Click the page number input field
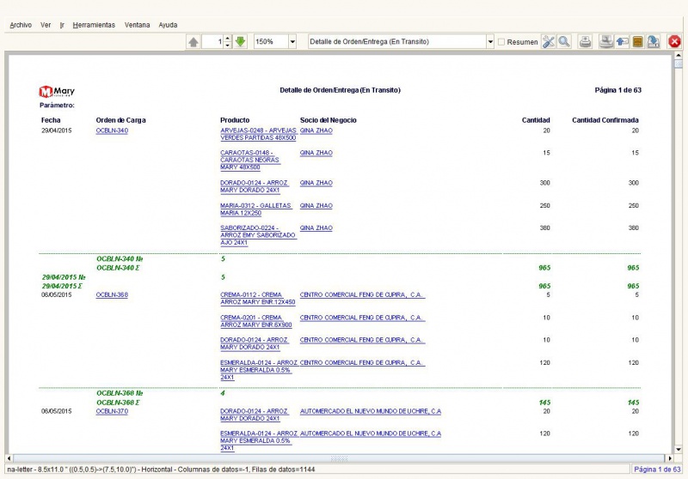Image resolution: width=688 pixels, height=479 pixels. 212,41
